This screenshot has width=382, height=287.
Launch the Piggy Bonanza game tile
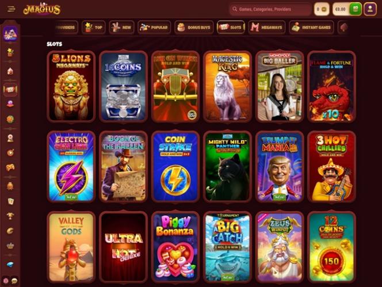175,247
